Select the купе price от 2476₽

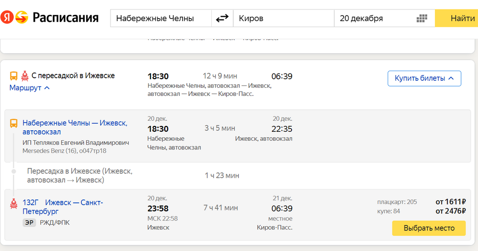pyautogui.click(x=451, y=211)
